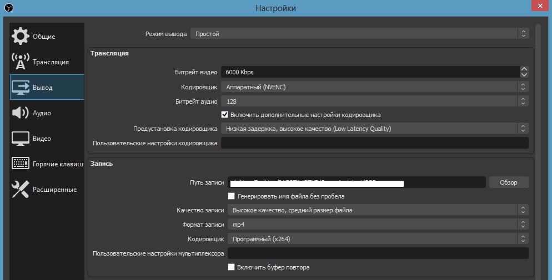Viewport: 552px width, 280px height.
Task: Uncheck Включить дополнительные настройки кодировщика
Action: [224, 115]
